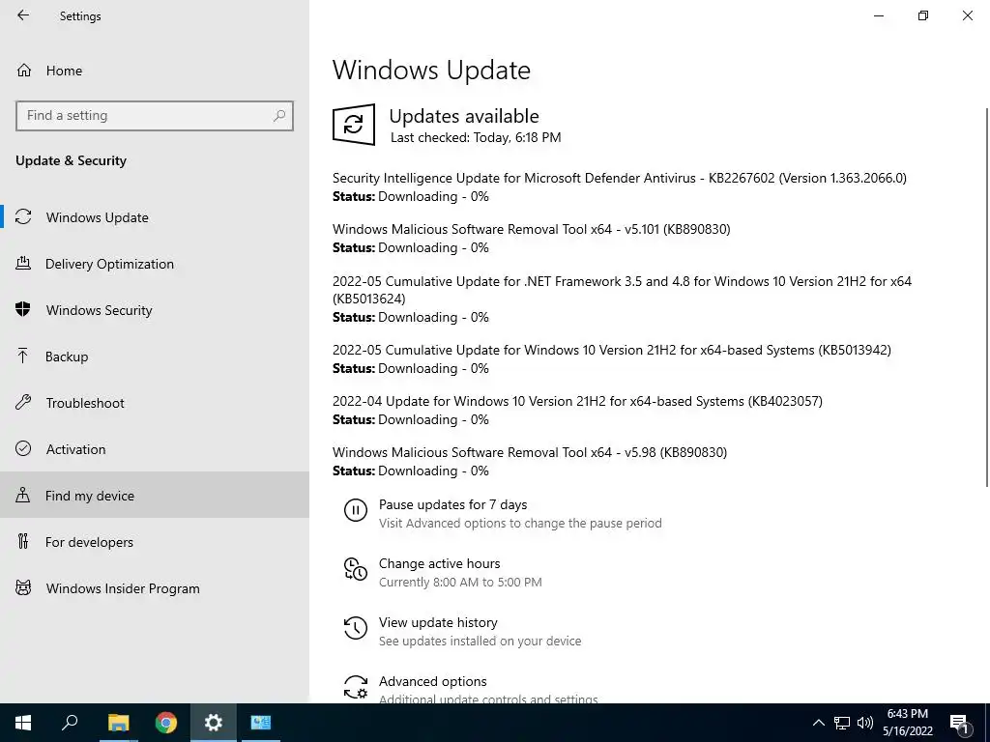990x742 pixels.
Task: Click 'Last checked: Today, 6:18 PM' text
Action: (476, 137)
